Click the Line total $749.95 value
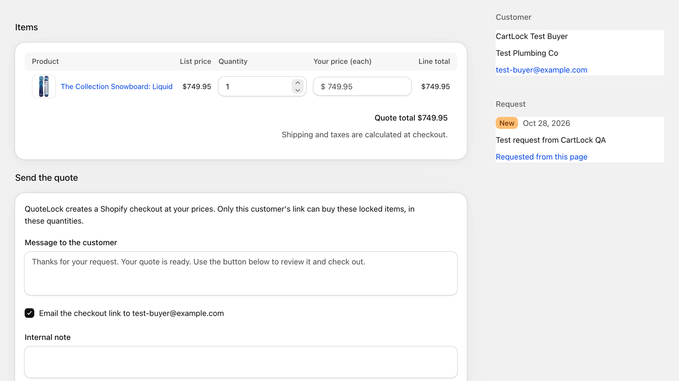679x381 pixels. tap(435, 86)
